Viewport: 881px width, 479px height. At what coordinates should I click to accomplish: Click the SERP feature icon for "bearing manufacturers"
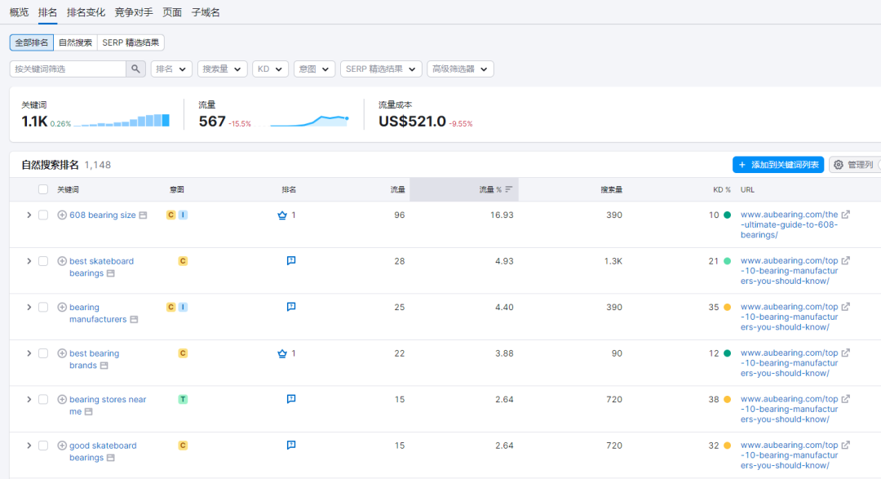point(291,307)
